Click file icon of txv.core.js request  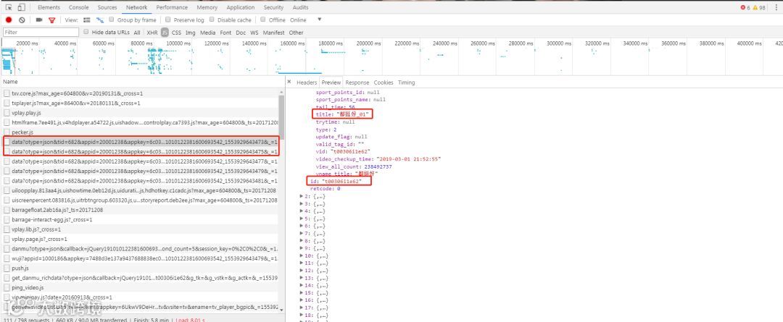pyautogui.click(x=7, y=93)
